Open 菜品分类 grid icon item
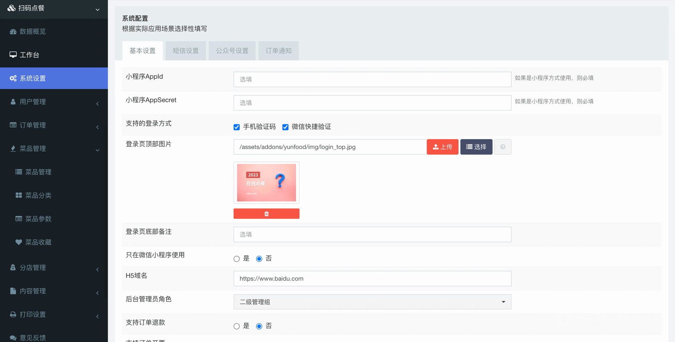675x342 pixels. pyautogui.click(x=18, y=195)
